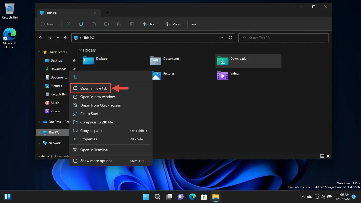Screen dimensions: 361x203
Task: Select the This PC tab
Action: click(68, 13)
